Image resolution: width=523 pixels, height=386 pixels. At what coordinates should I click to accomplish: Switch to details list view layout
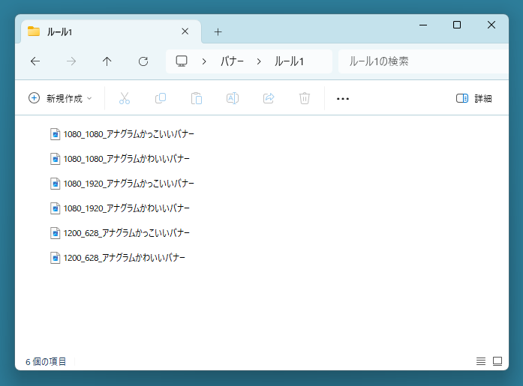[481, 361]
